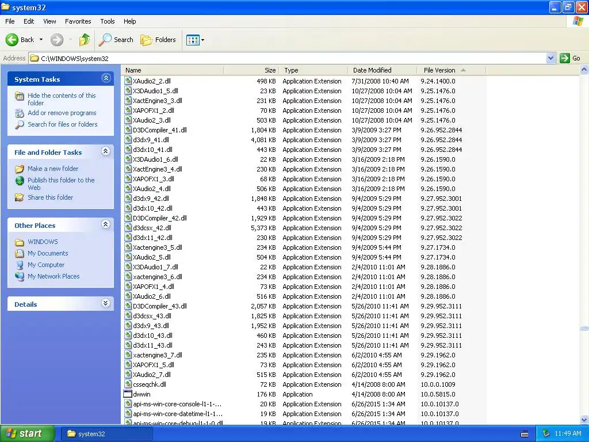Screen dimensions: 589x442
Task: Select the XAudio2_2.dll file icon
Action: (128, 81)
